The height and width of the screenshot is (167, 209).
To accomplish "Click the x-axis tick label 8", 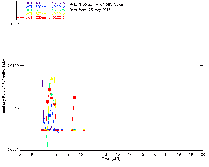I will click(x=56, y=154).
